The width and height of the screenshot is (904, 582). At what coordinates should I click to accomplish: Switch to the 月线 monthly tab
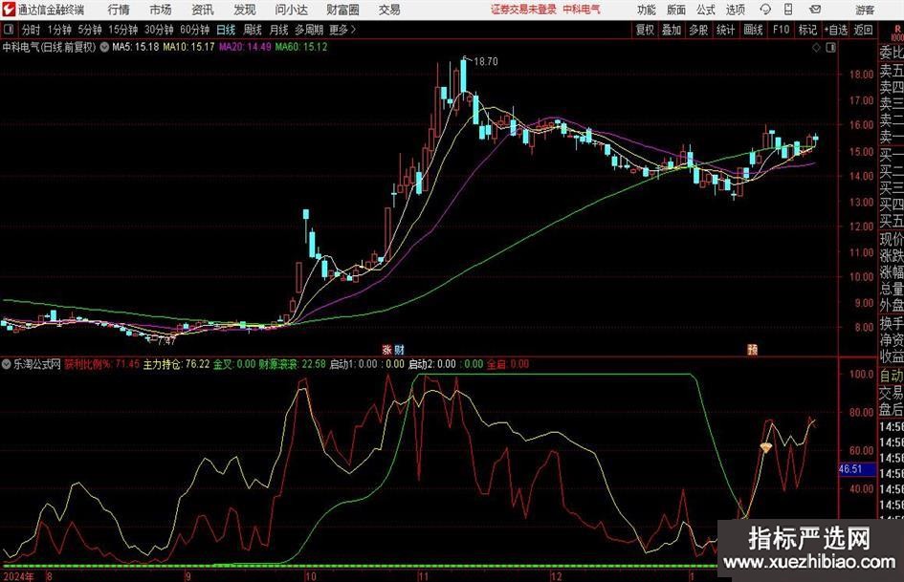(279, 30)
